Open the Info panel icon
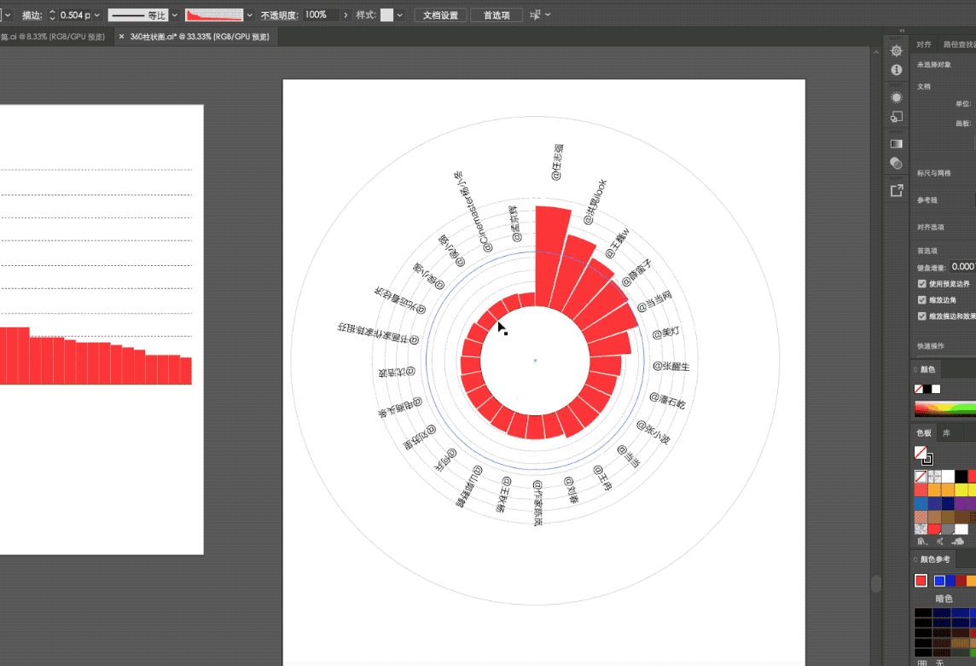The image size is (976, 666). [897, 70]
